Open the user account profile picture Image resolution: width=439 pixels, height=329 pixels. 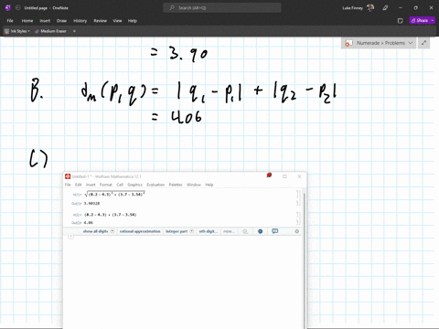pyautogui.click(x=370, y=8)
